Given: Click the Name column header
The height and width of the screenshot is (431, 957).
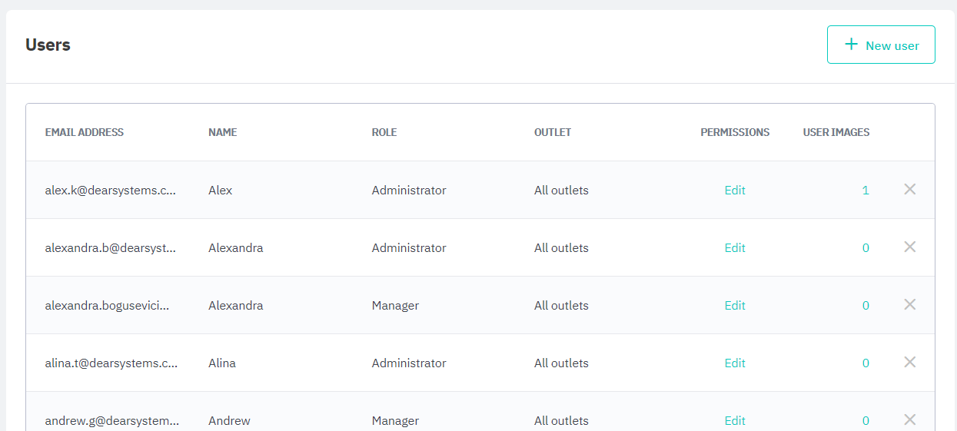Looking at the screenshot, I should [223, 132].
